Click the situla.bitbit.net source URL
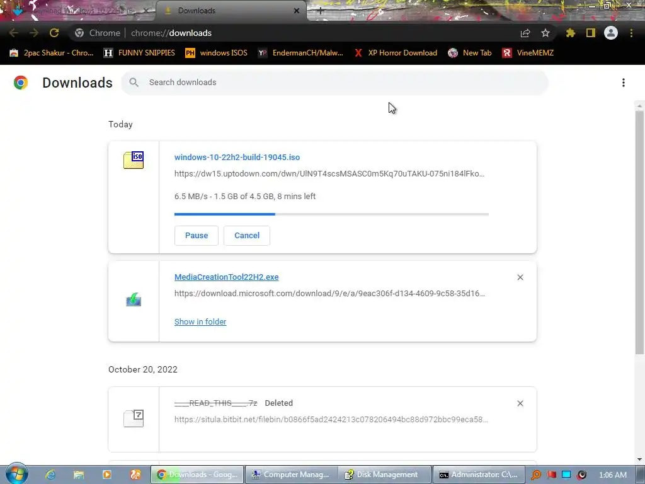This screenshot has height=484, width=645. [x=331, y=419]
